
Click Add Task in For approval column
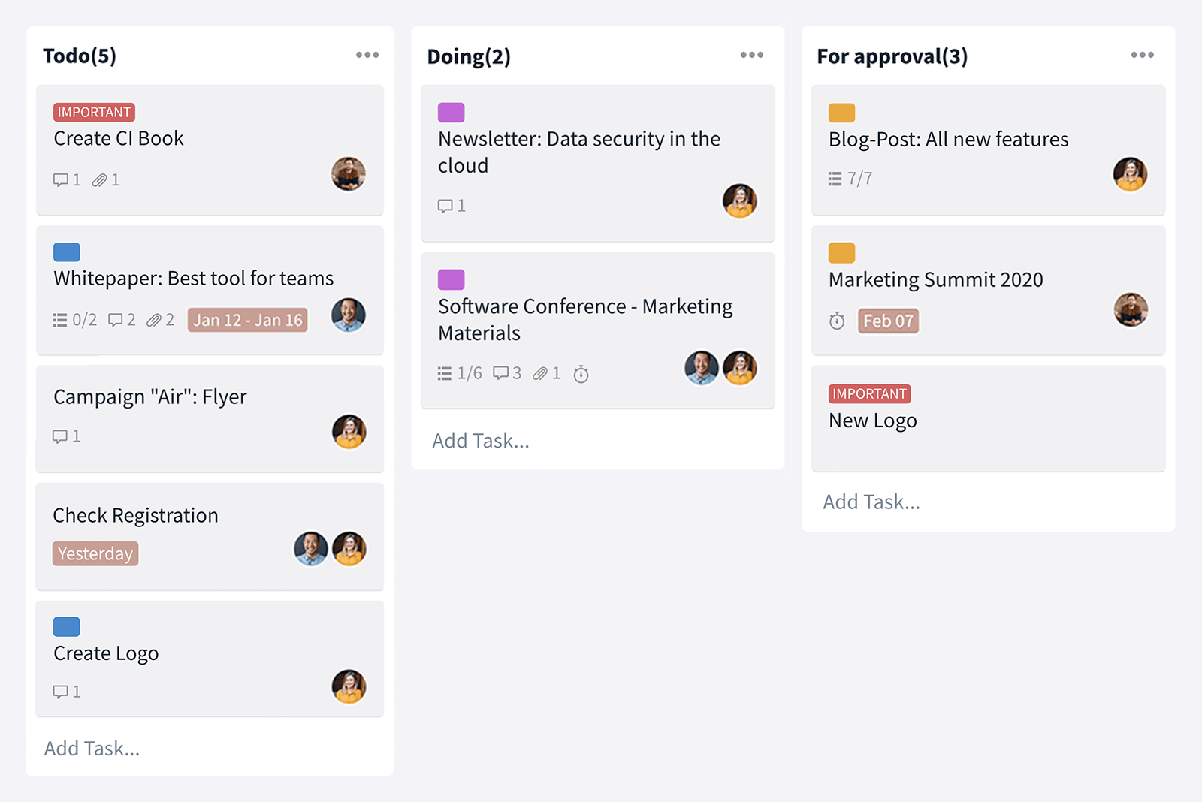coord(871,502)
